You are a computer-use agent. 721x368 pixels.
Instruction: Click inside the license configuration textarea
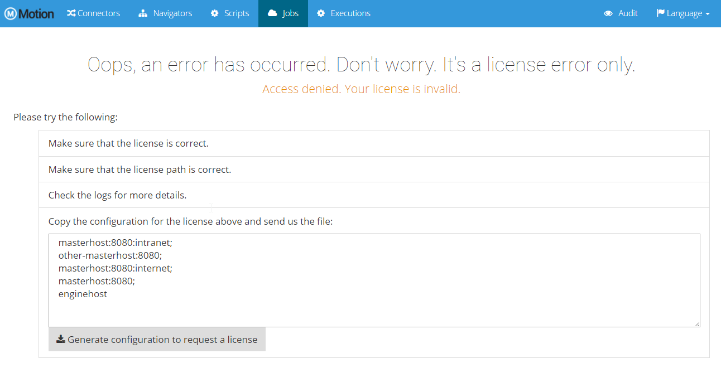pyautogui.click(x=374, y=280)
